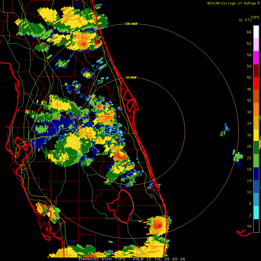Click the bright red storm core near southeast coast
The width and height of the screenshot is (261, 261).
tap(159, 226)
